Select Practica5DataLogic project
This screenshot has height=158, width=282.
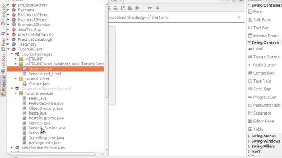pyautogui.click(x=35, y=39)
